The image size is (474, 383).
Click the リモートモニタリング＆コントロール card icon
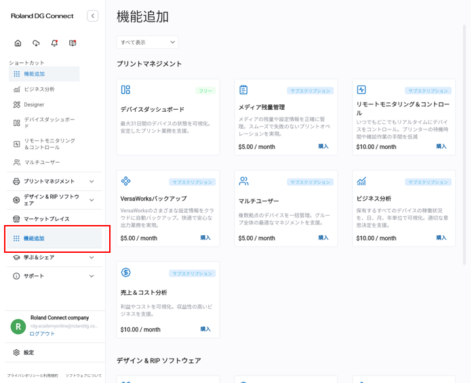coord(361,89)
